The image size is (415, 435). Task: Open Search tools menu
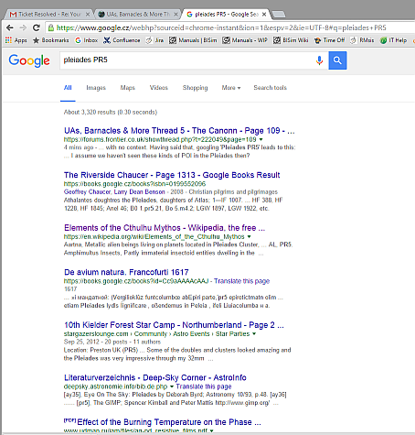[270, 88]
